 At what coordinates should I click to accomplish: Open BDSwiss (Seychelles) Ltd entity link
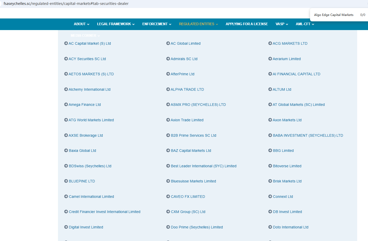coord(90,166)
